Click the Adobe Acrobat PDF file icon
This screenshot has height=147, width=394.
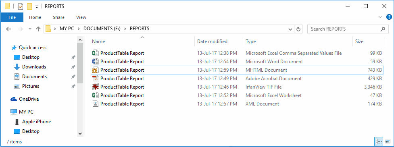[96, 79]
